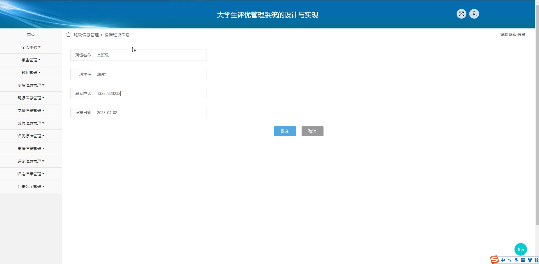Switch Chinese input mode with 中 icon
539x264 pixels.
tap(503, 260)
